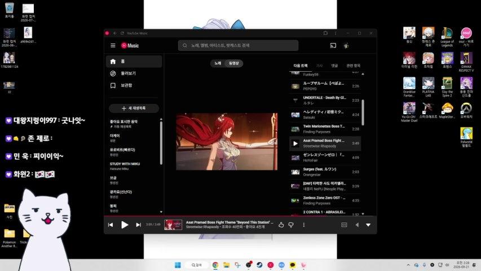Dislike the current song with thumbs down
The height and width of the screenshot is (271, 481).
(x=291, y=225)
